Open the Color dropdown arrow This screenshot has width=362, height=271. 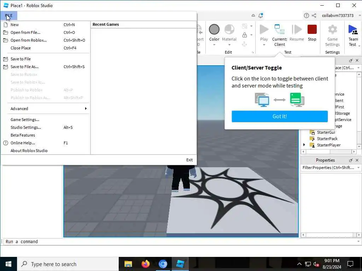pyautogui.click(x=214, y=45)
